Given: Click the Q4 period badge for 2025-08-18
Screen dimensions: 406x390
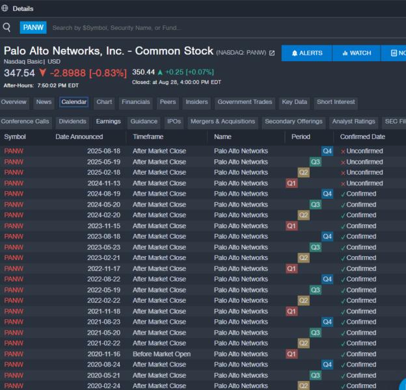Looking at the screenshot, I should (x=327, y=151).
